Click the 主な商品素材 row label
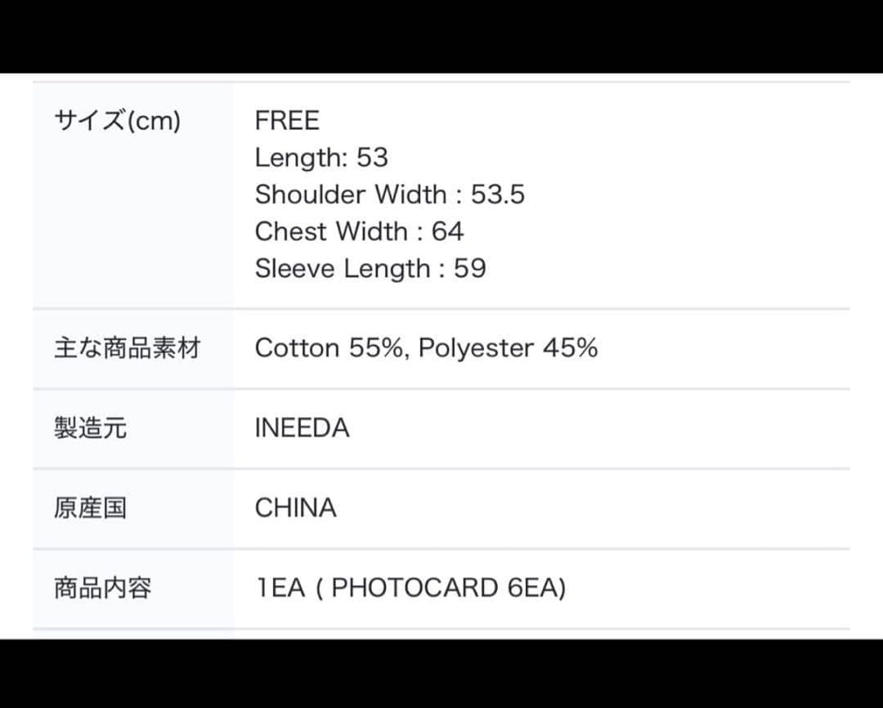 point(127,348)
